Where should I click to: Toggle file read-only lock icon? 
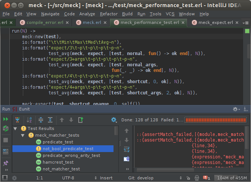[x=188, y=178]
